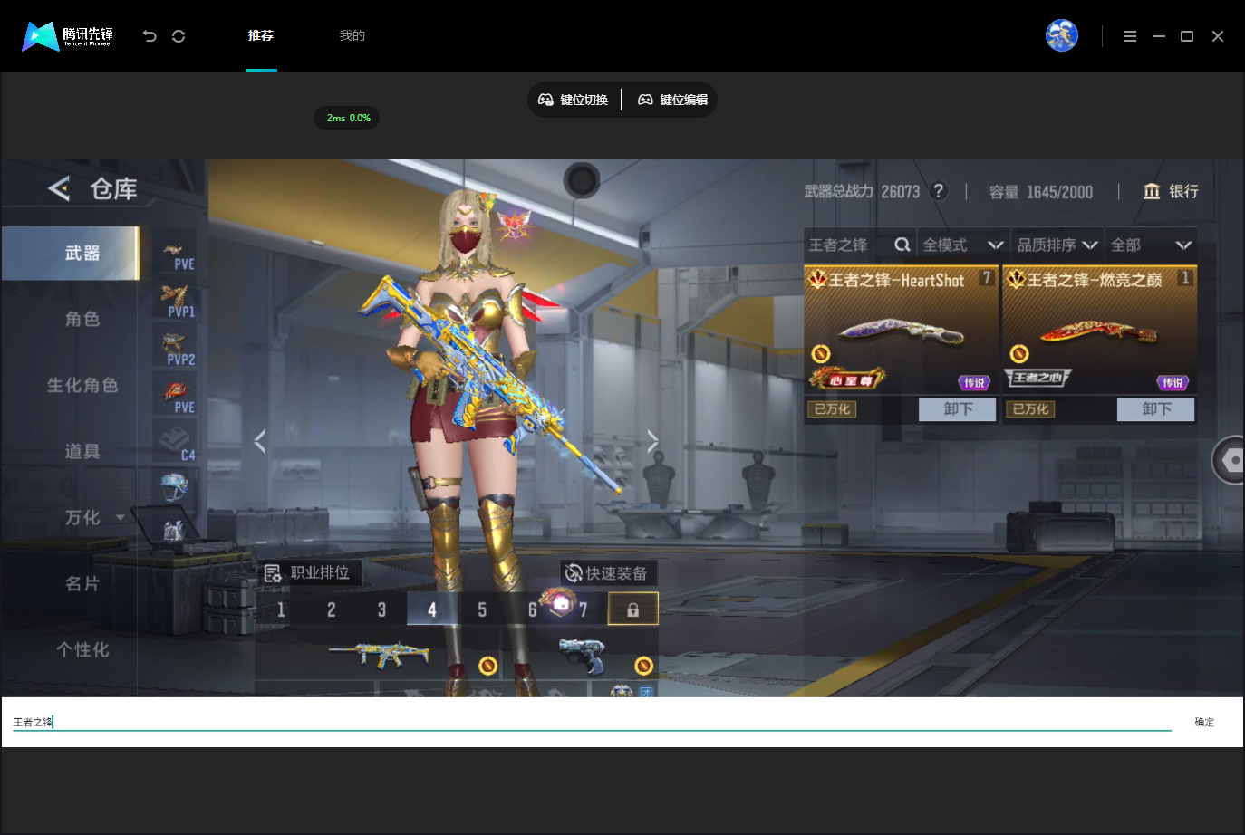This screenshot has width=1245, height=835.
Task: Select the PVP1 backpack icon
Action: point(175,300)
